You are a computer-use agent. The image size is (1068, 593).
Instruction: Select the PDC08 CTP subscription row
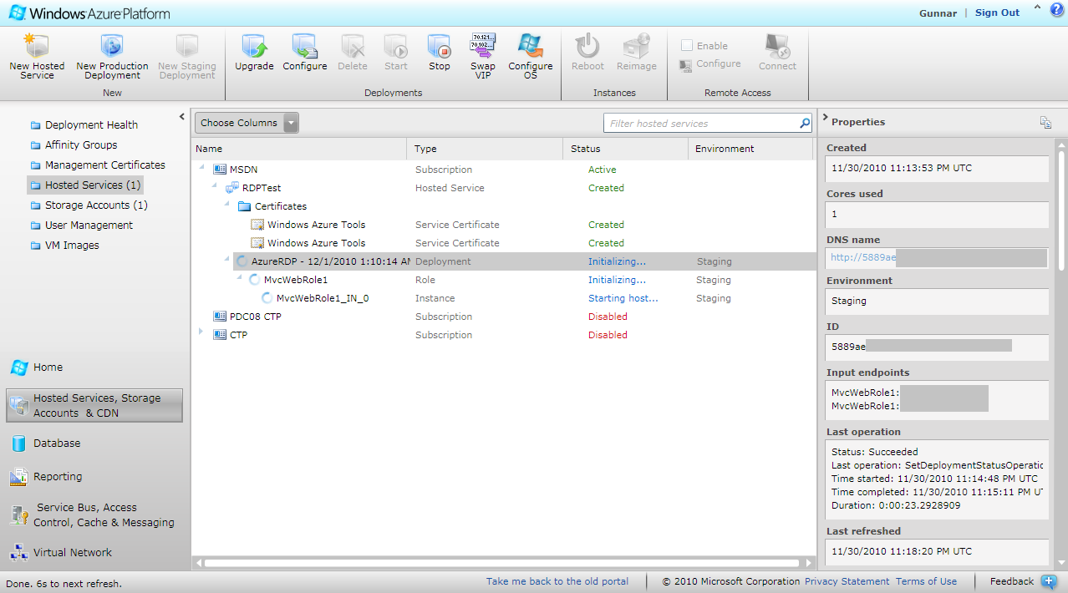pyautogui.click(x=503, y=317)
